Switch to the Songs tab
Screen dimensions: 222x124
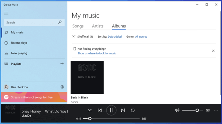coord(78,26)
